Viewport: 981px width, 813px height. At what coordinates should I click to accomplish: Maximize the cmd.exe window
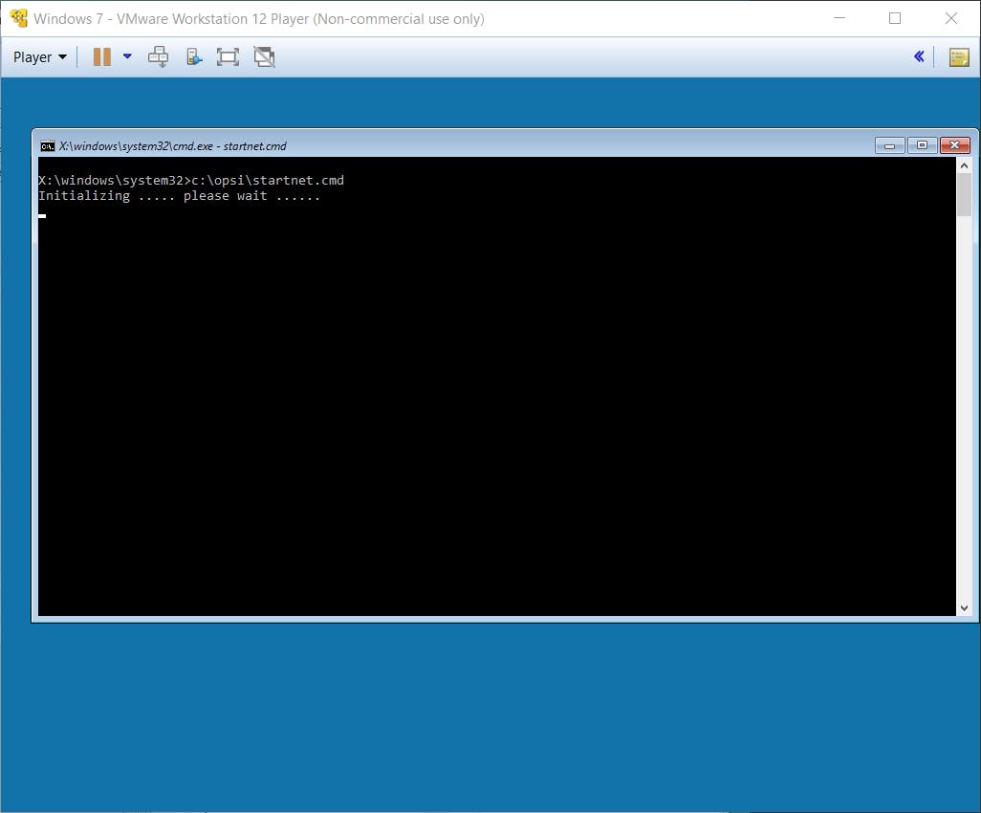922,145
